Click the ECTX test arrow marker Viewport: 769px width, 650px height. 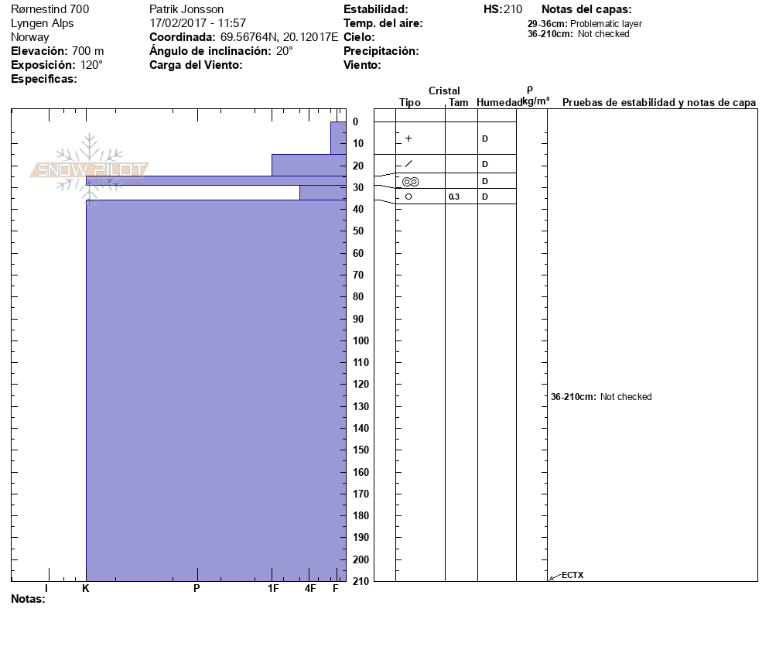[552, 576]
